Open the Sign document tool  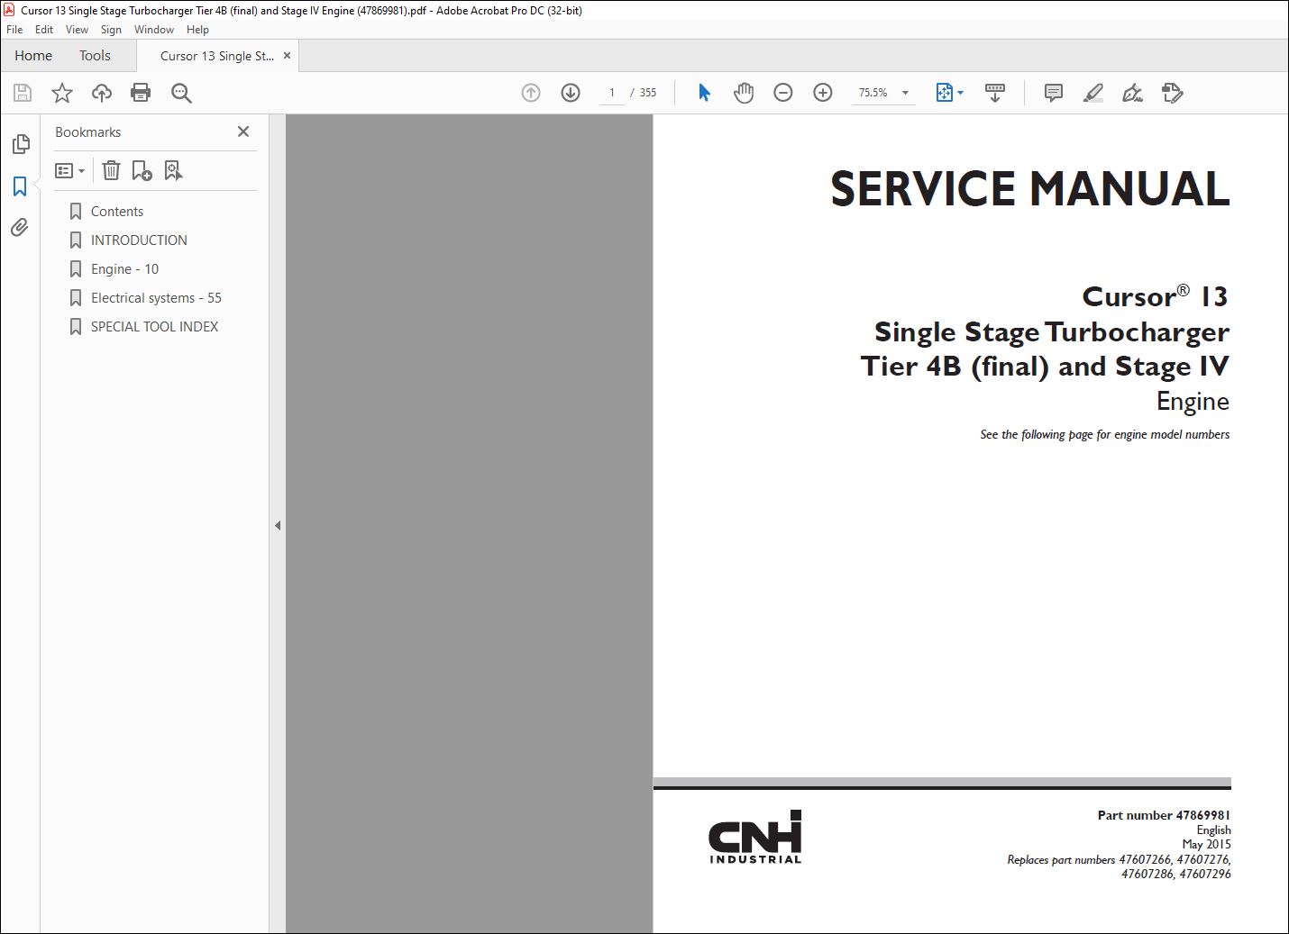[1132, 93]
